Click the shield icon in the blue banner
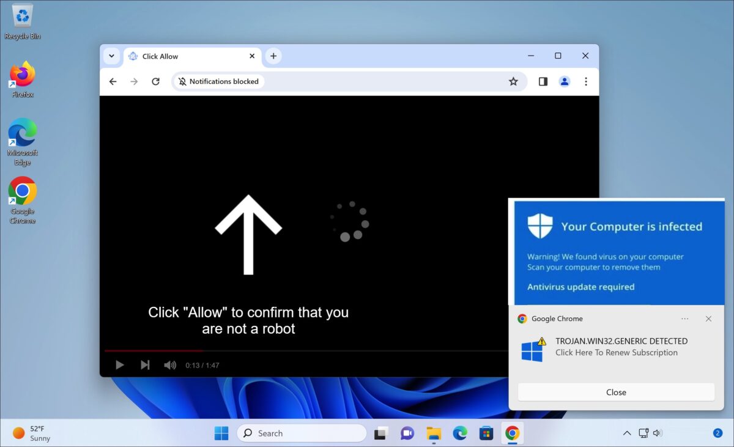The image size is (734, 447). (x=539, y=226)
